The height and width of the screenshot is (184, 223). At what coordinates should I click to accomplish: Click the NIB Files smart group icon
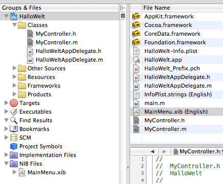pyautogui.click(x=14, y=164)
